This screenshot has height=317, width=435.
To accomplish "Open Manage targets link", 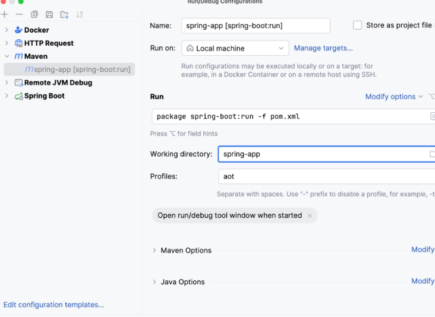I will (x=323, y=48).
